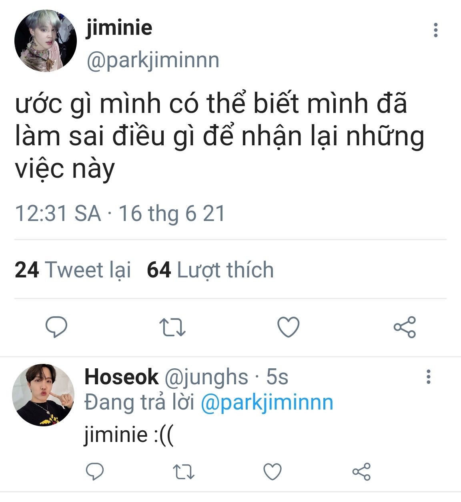View the 64 Lượt thích list

tap(210, 270)
